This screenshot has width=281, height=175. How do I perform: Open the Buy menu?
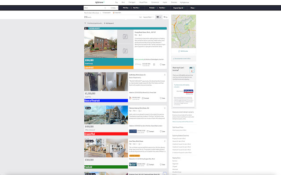click(116, 2)
